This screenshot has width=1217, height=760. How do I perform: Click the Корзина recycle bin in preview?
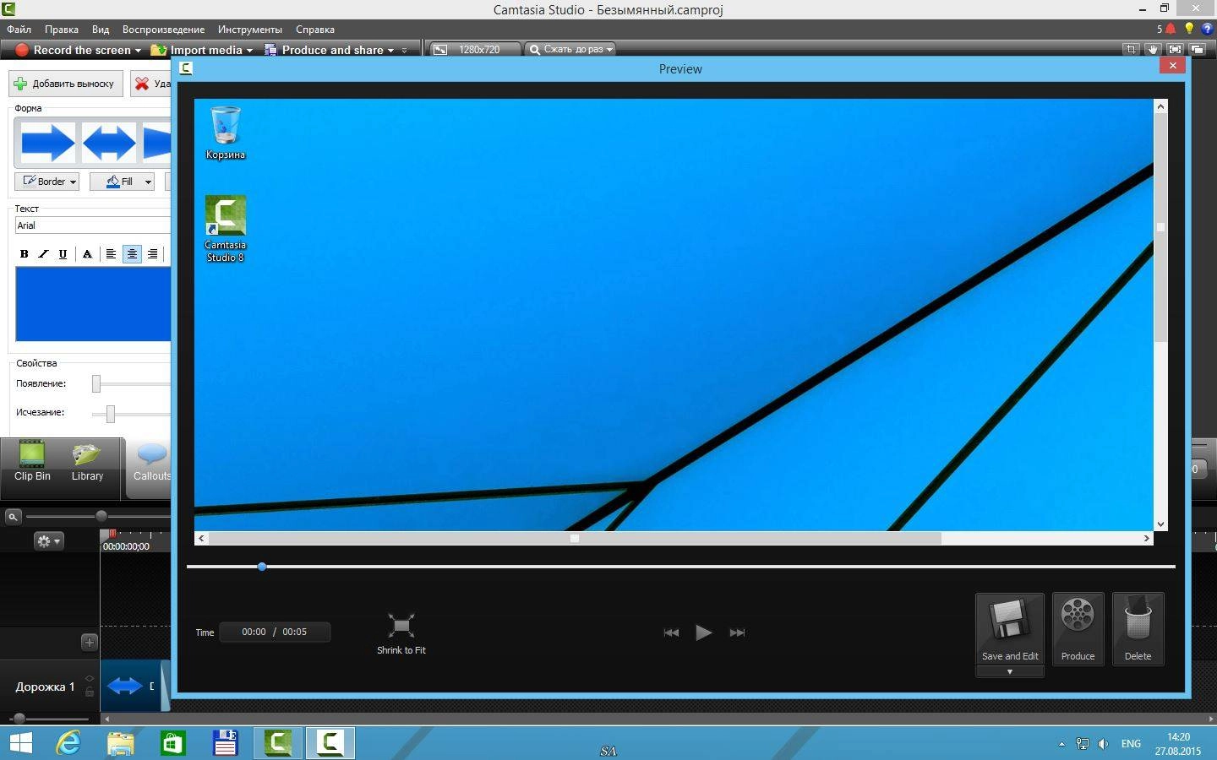[x=226, y=133]
